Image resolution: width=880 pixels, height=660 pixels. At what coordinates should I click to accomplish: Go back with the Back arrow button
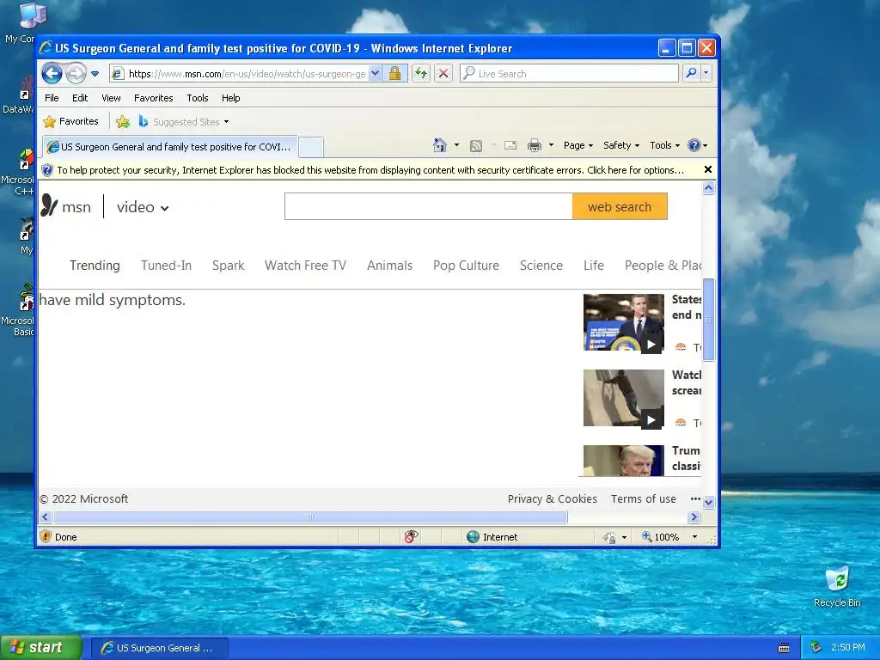pos(52,73)
